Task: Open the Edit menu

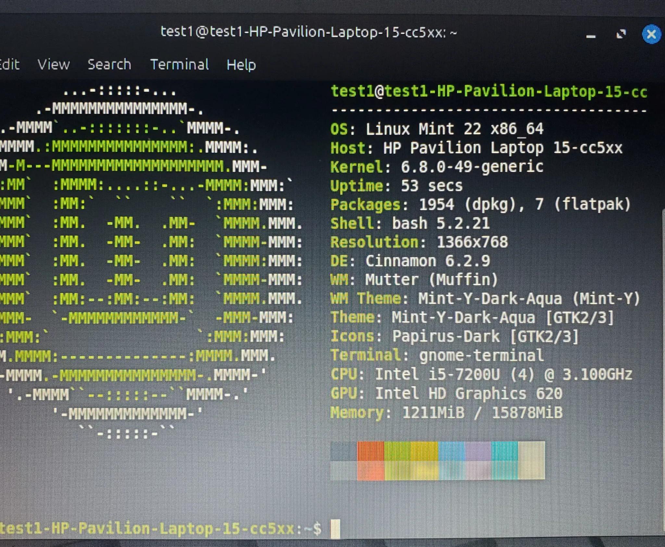Action: (9, 65)
